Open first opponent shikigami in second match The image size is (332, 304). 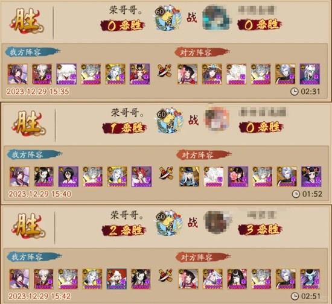pyautogui.click(x=189, y=177)
